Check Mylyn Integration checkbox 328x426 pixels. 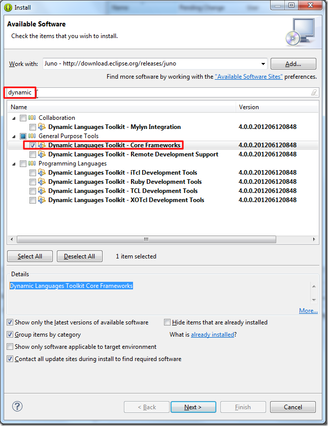(x=32, y=127)
